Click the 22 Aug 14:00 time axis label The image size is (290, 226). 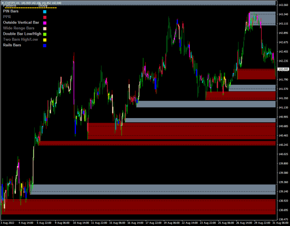tap(190, 223)
